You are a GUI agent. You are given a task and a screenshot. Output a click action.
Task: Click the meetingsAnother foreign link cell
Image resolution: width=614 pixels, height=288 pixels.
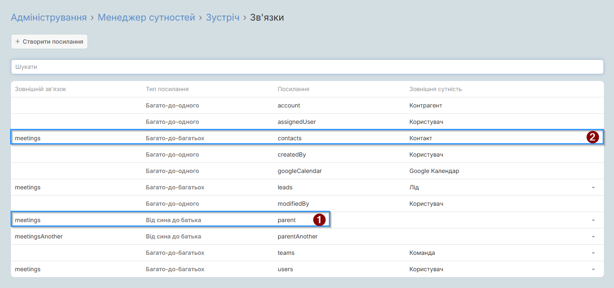point(39,236)
